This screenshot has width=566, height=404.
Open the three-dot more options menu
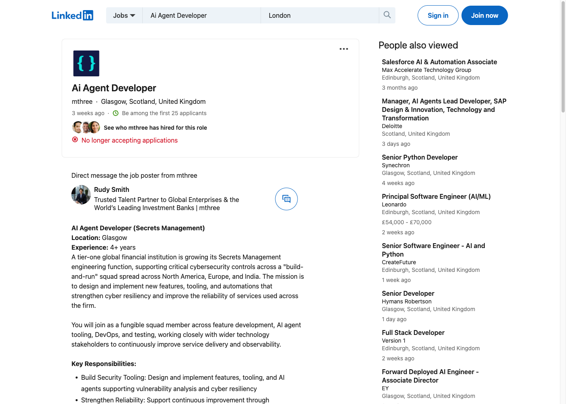(x=344, y=49)
